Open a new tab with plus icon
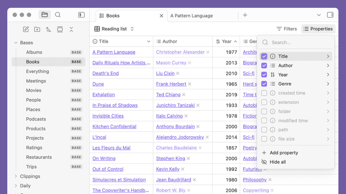The image size is (346, 194). pyautogui.click(x=245, y=15)
